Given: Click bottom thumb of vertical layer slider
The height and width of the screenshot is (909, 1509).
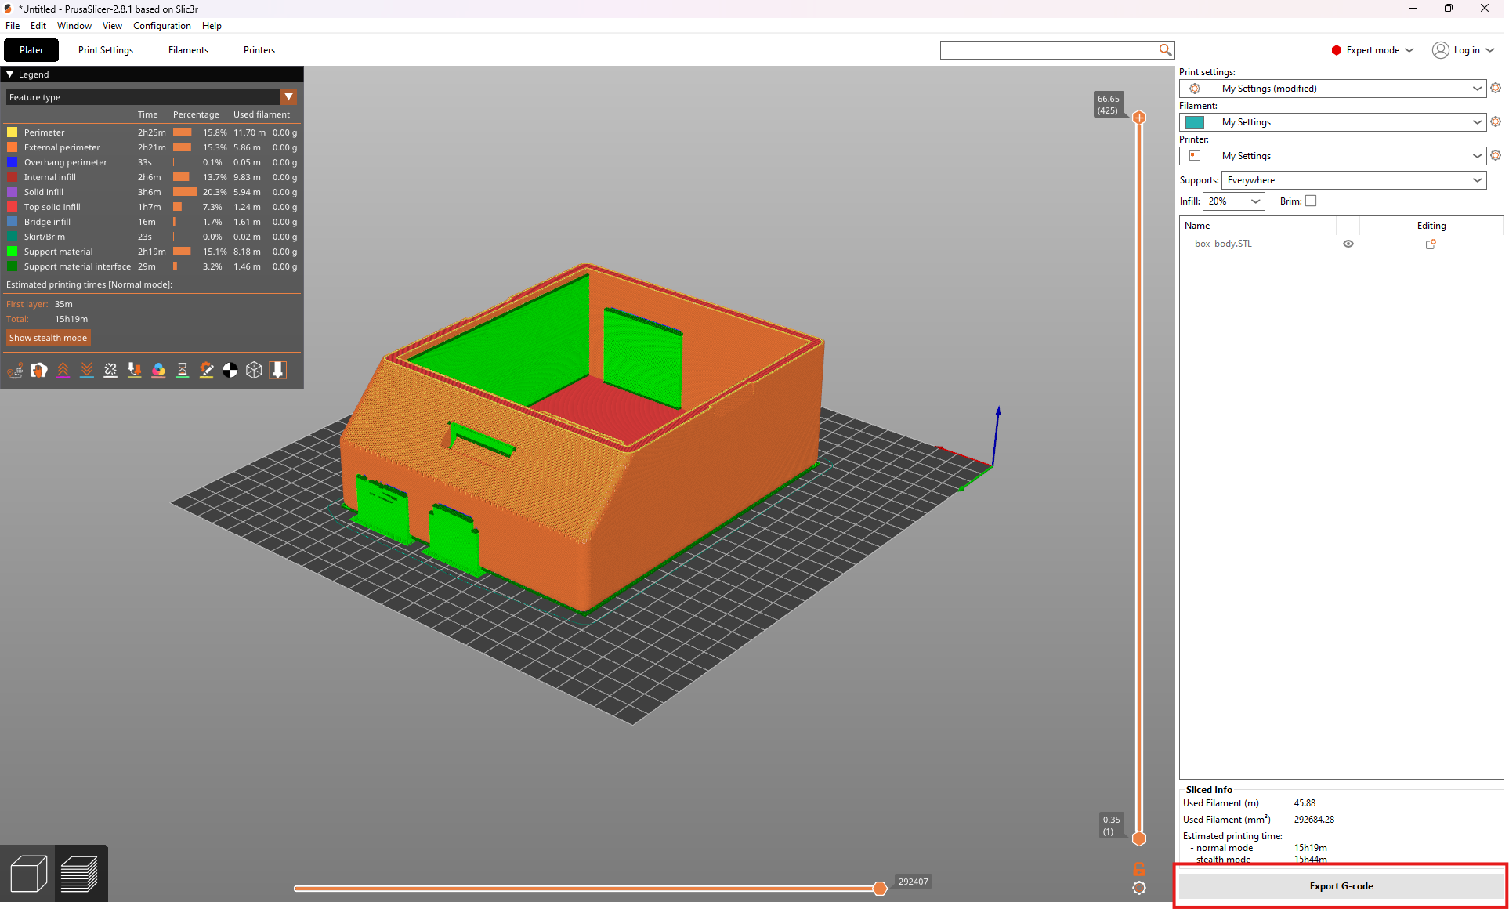Looking at the screenshot, I should tap(1139, 839).
